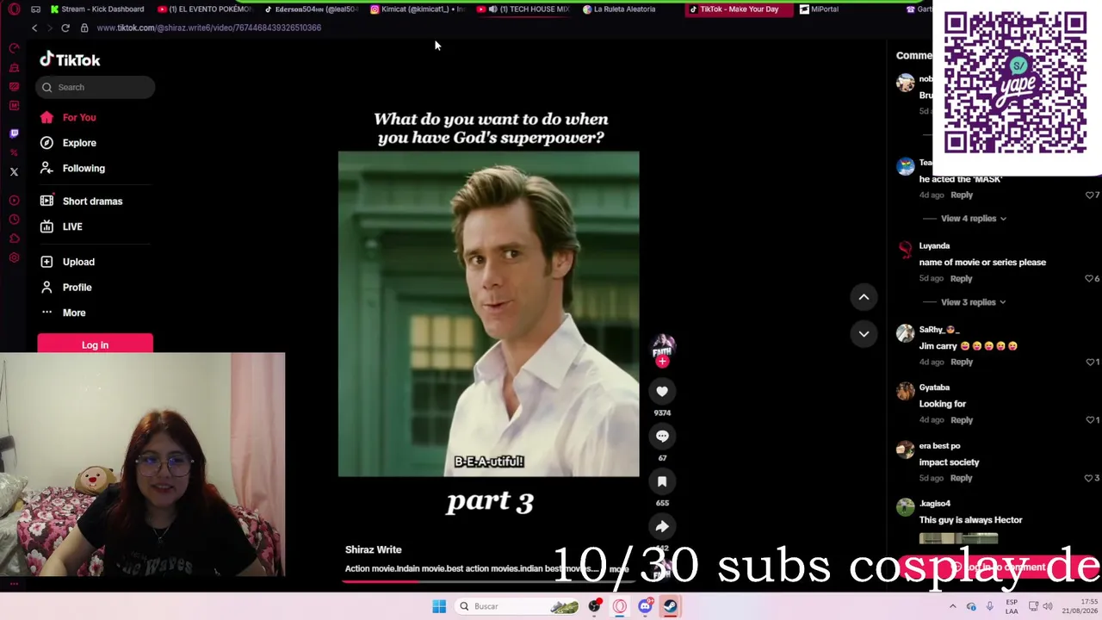Image resolution: width=1102 pixels, height=620 pixels.
Task: Reload the page with the refresh button
Action: (x=65, y=28)
